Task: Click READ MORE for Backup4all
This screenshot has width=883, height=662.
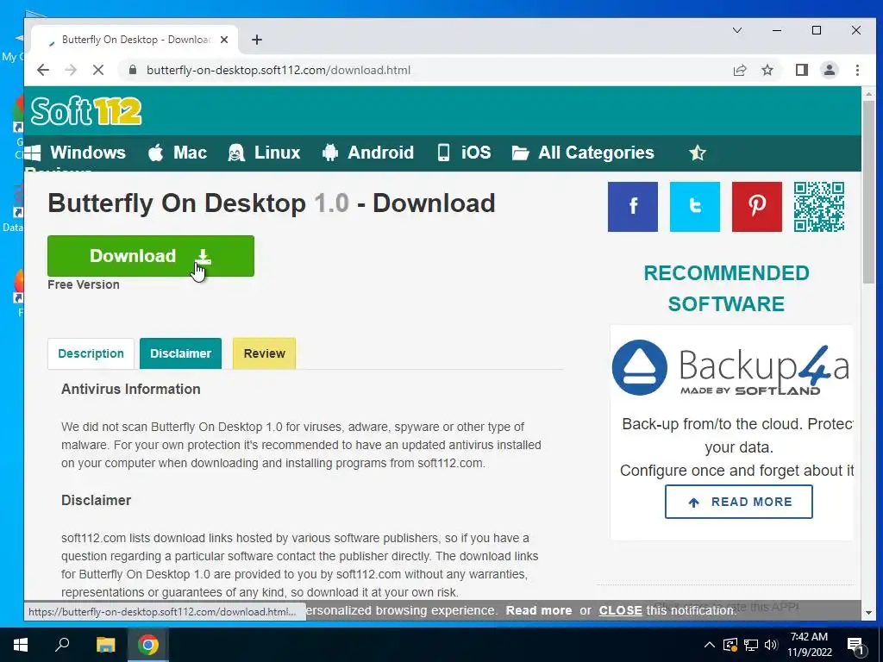Action: point(738,502)
